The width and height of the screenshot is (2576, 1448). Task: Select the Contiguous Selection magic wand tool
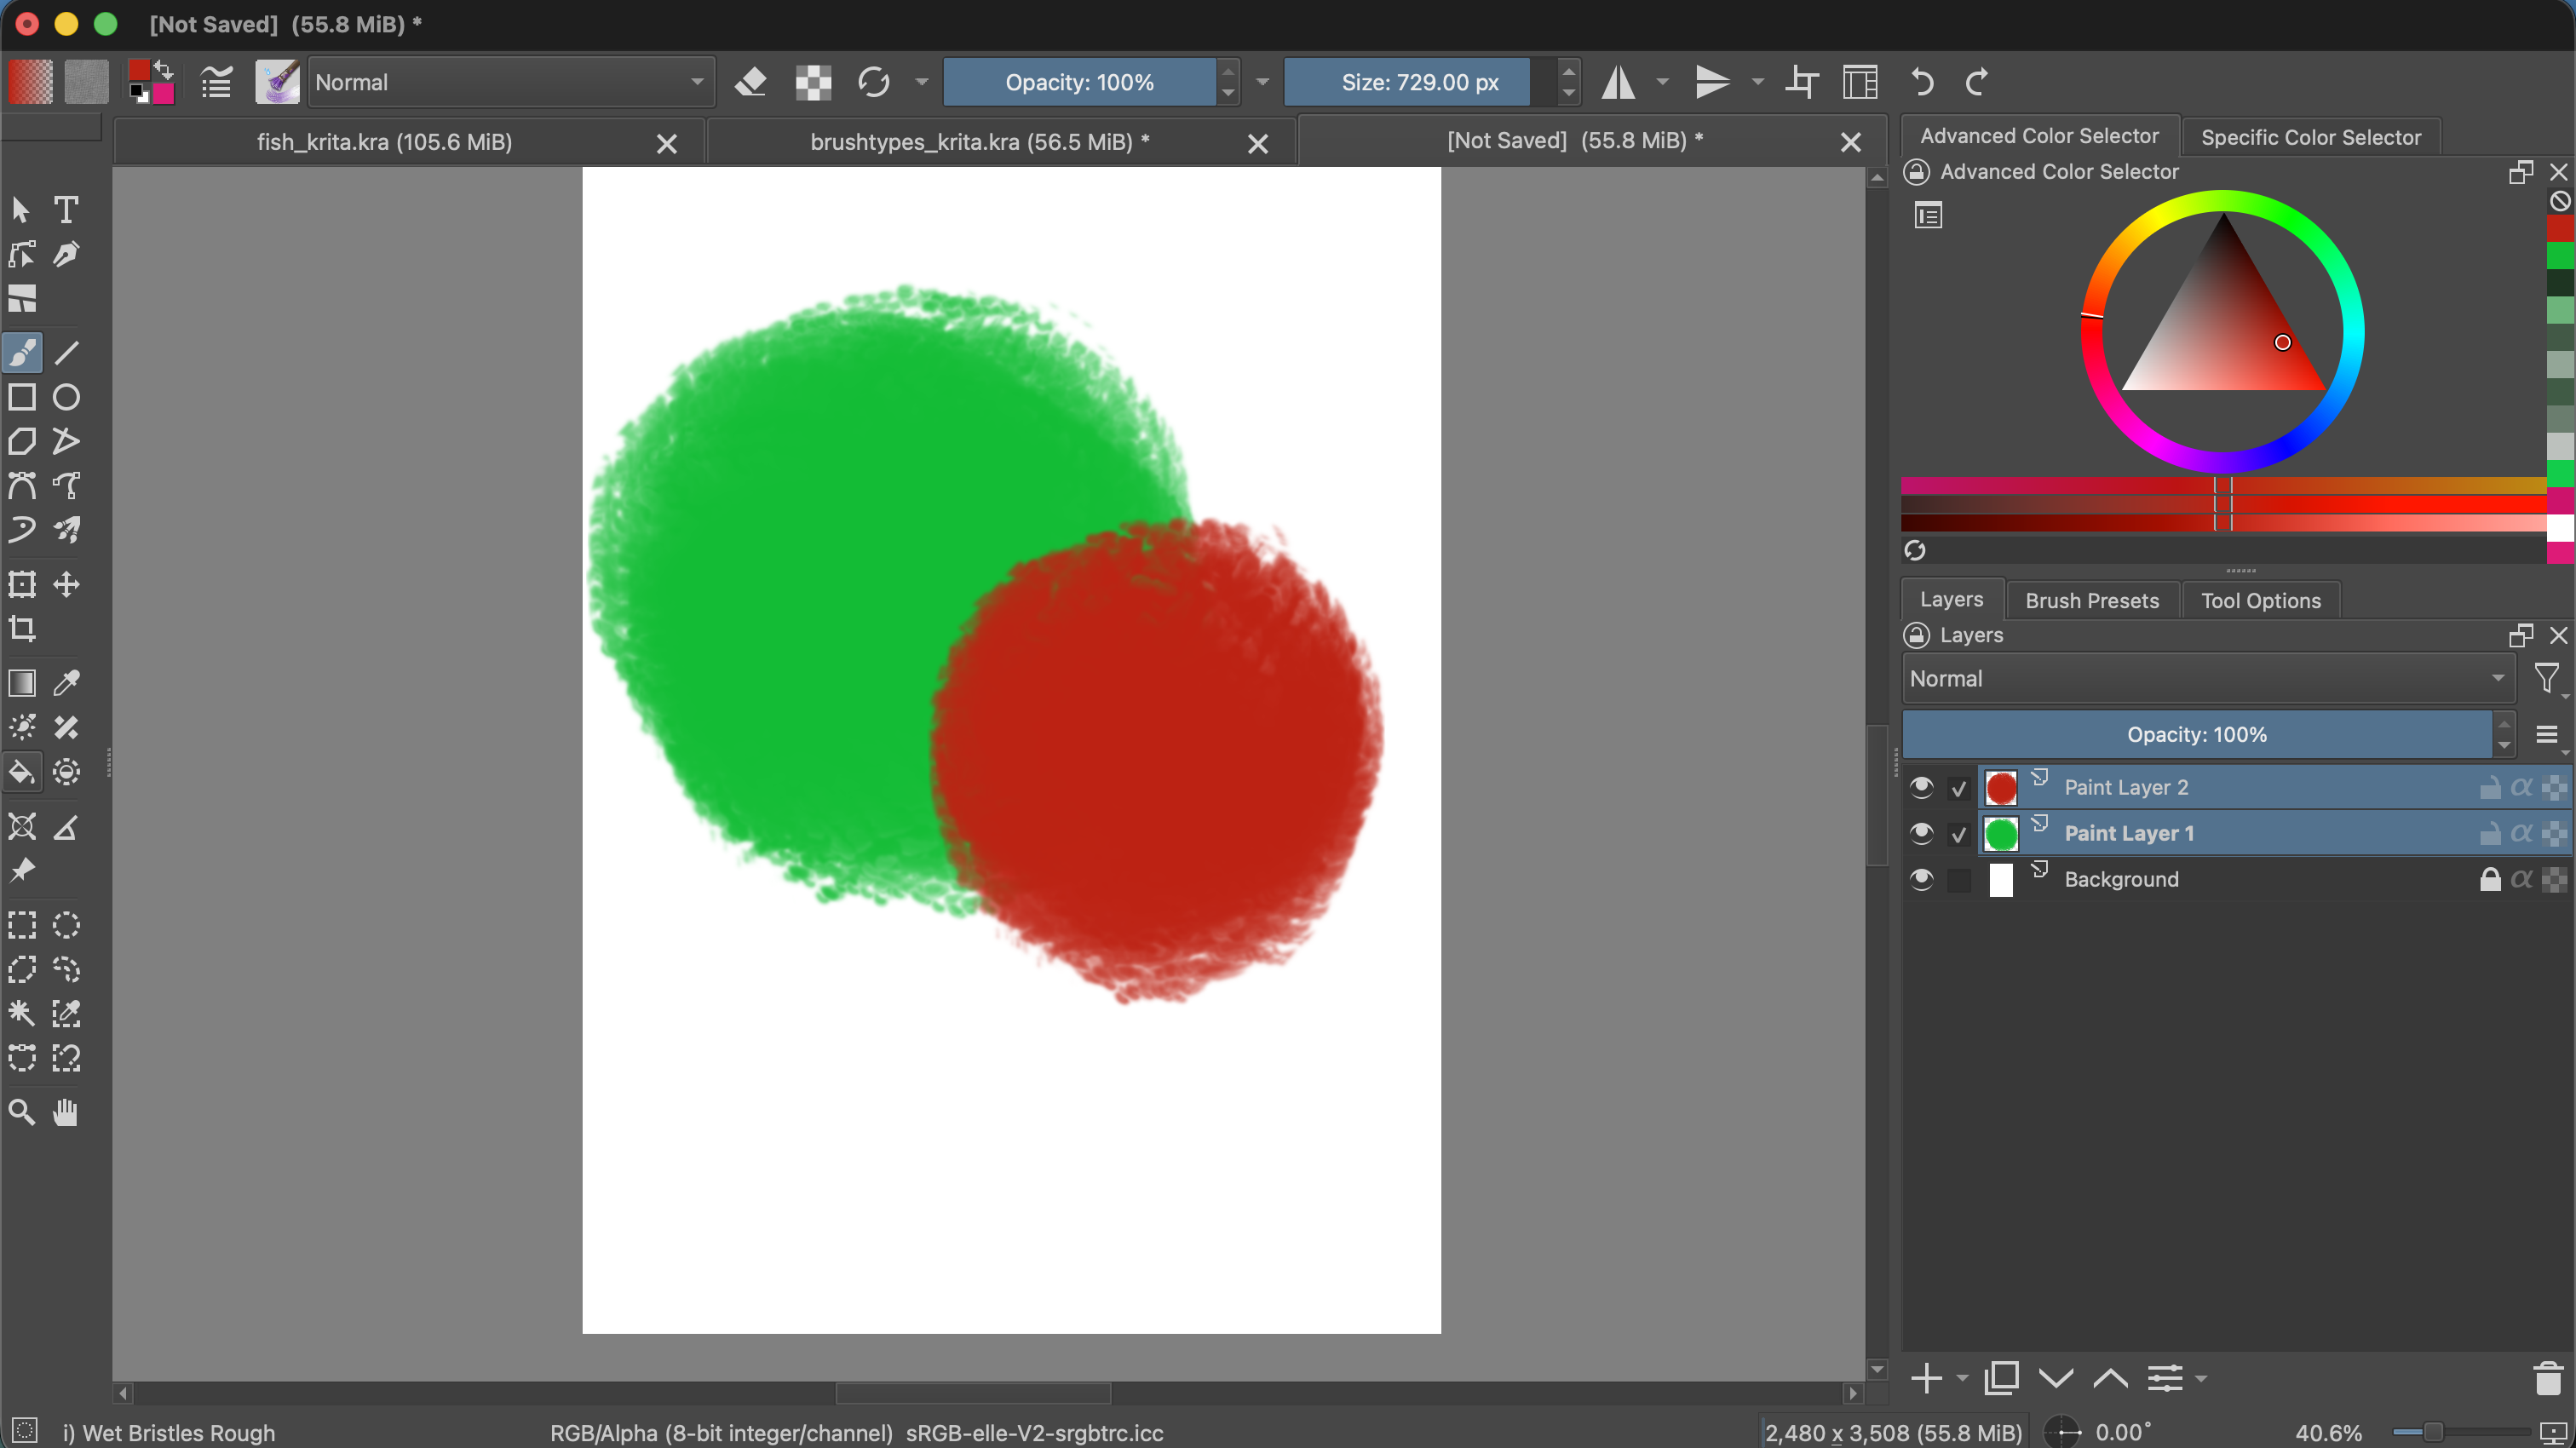tap(22, 1013)
